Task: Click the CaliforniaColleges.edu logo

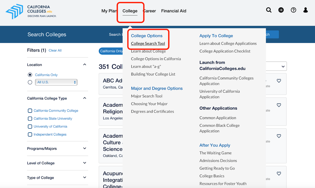Action: point(30,11)
